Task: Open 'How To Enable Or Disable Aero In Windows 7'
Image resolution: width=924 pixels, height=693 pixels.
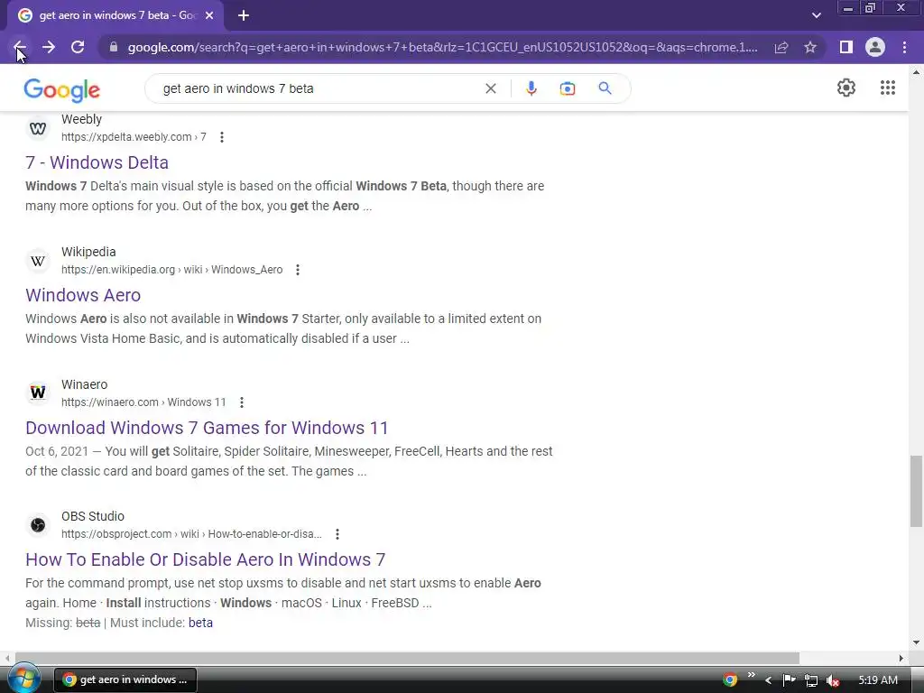Action: point(205,559)
